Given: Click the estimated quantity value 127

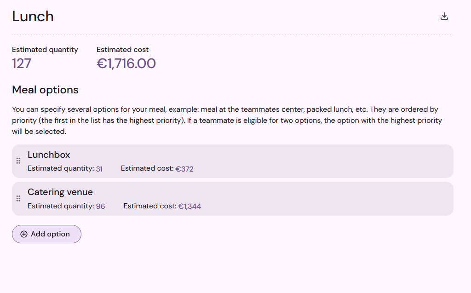Looking at the screenshot, I should [22, 63].
